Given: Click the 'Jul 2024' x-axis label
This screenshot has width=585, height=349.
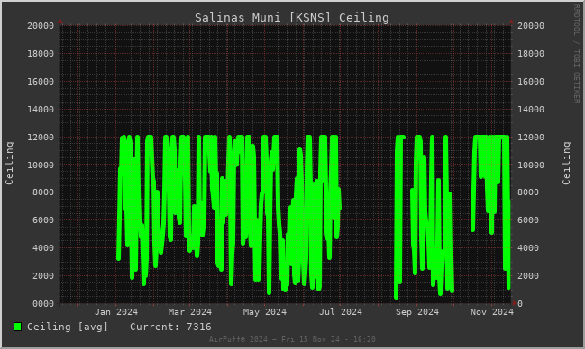Looking at the screenshot, I should click(341, 312).
